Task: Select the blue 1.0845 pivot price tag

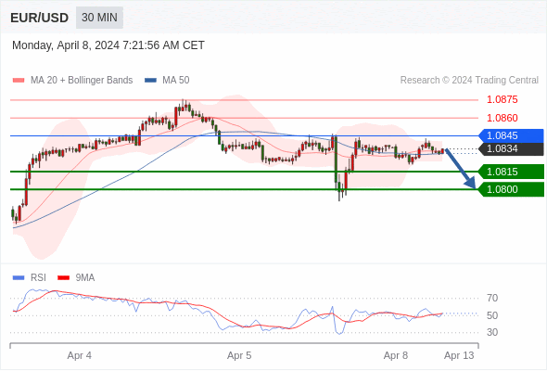Action: [x=511, y=135]
